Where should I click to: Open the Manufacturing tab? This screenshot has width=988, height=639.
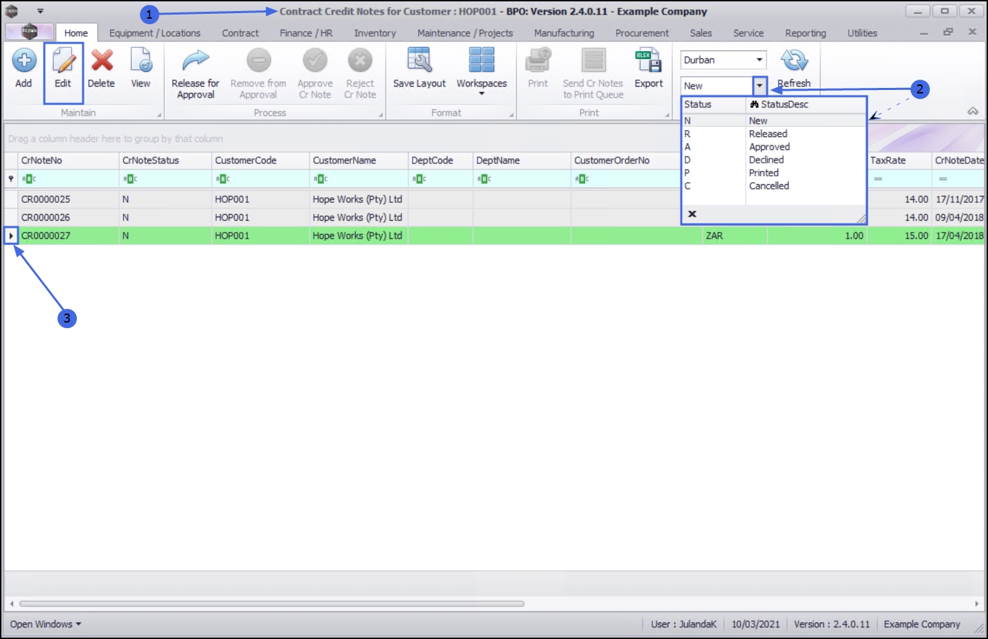point(564,33)
